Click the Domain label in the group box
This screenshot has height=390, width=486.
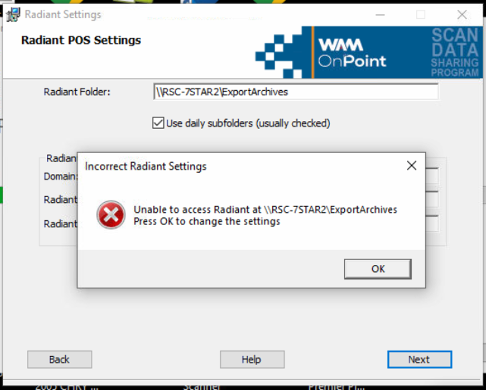point(60,176)
